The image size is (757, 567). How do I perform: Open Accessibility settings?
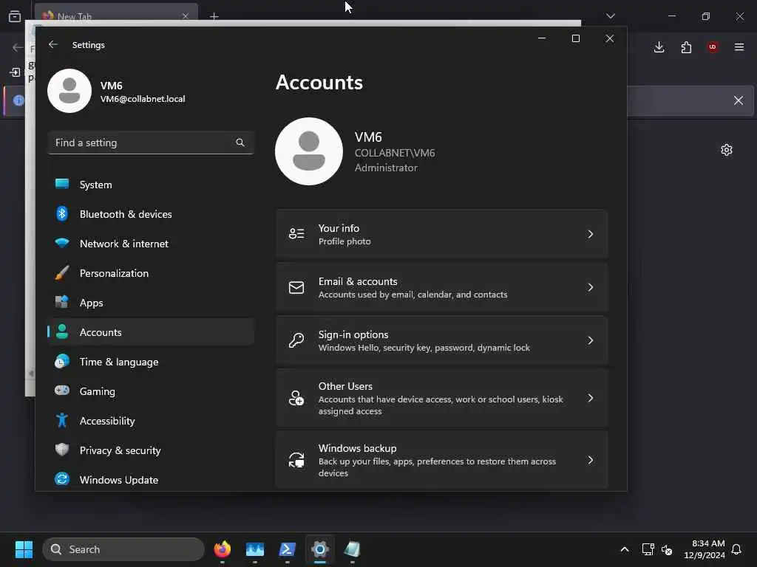[151, 421]
